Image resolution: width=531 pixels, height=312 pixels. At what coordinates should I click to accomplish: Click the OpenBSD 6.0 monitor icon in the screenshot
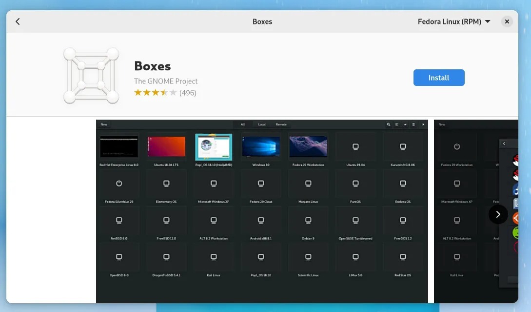pos(119,257)
